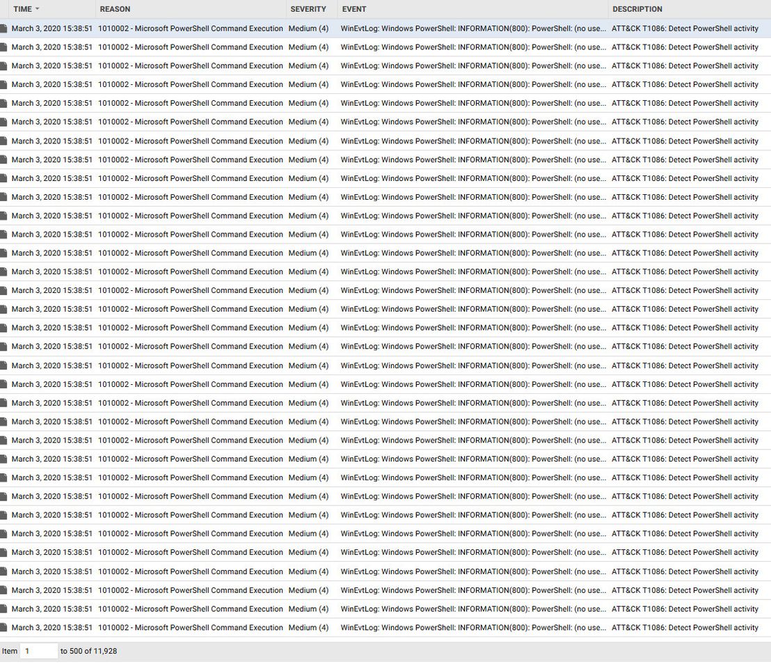The height and width of the screenshot is (664, 771).
Task: Sort the table by the TIME column header
Action: [23, 9]
